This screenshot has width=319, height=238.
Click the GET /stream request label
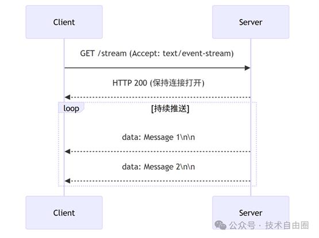coord(157,53)
